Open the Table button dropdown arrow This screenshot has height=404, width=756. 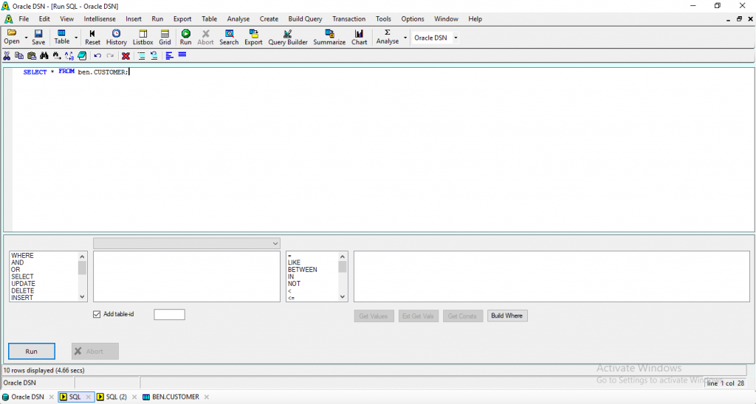(x=76, y=38)
